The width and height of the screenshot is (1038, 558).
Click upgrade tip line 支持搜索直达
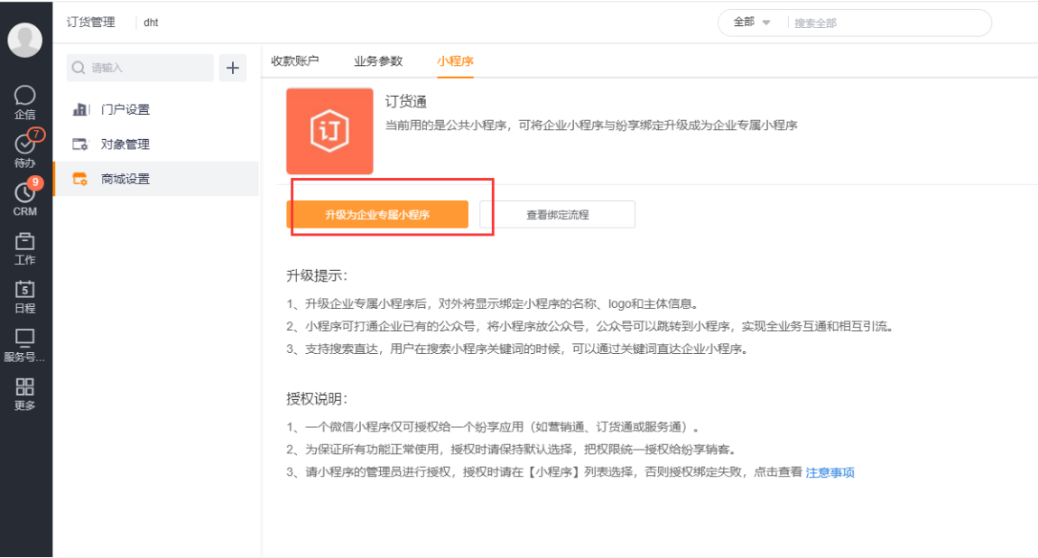518,349
